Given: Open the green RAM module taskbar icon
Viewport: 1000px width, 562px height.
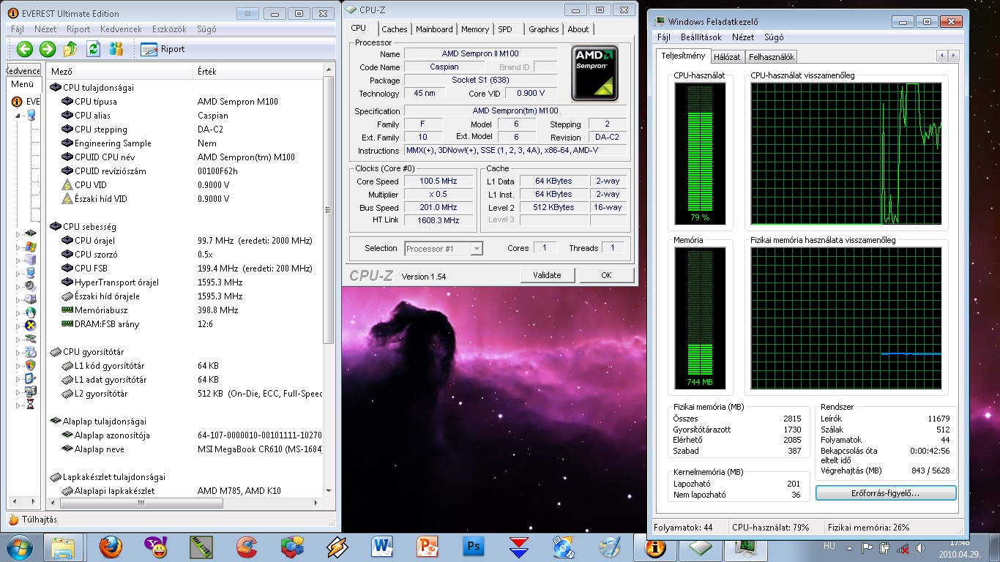Looking at the screenshot, I should [x=201, y=547].
